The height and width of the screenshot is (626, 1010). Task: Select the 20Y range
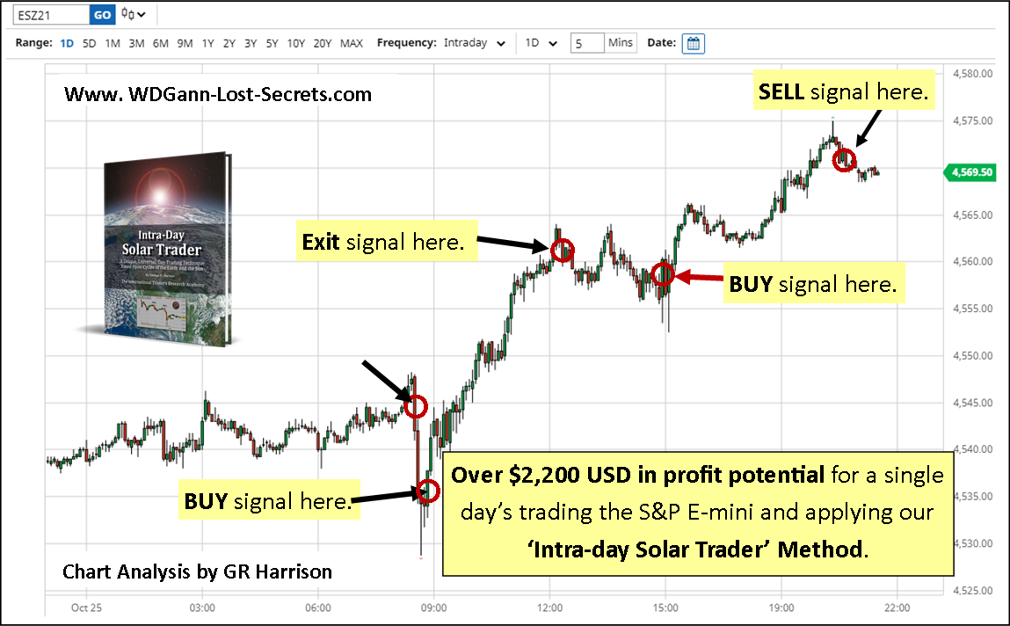pos(323,43)
